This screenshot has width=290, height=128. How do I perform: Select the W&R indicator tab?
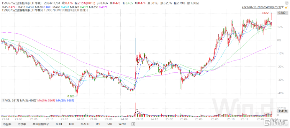(122, 124)
